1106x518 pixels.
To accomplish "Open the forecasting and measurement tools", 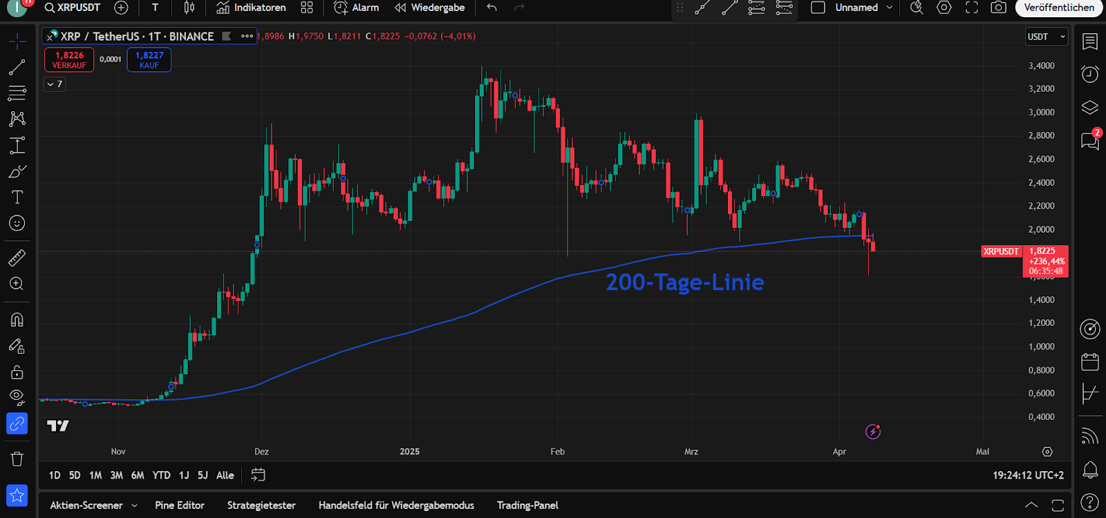I will point(17,145).
